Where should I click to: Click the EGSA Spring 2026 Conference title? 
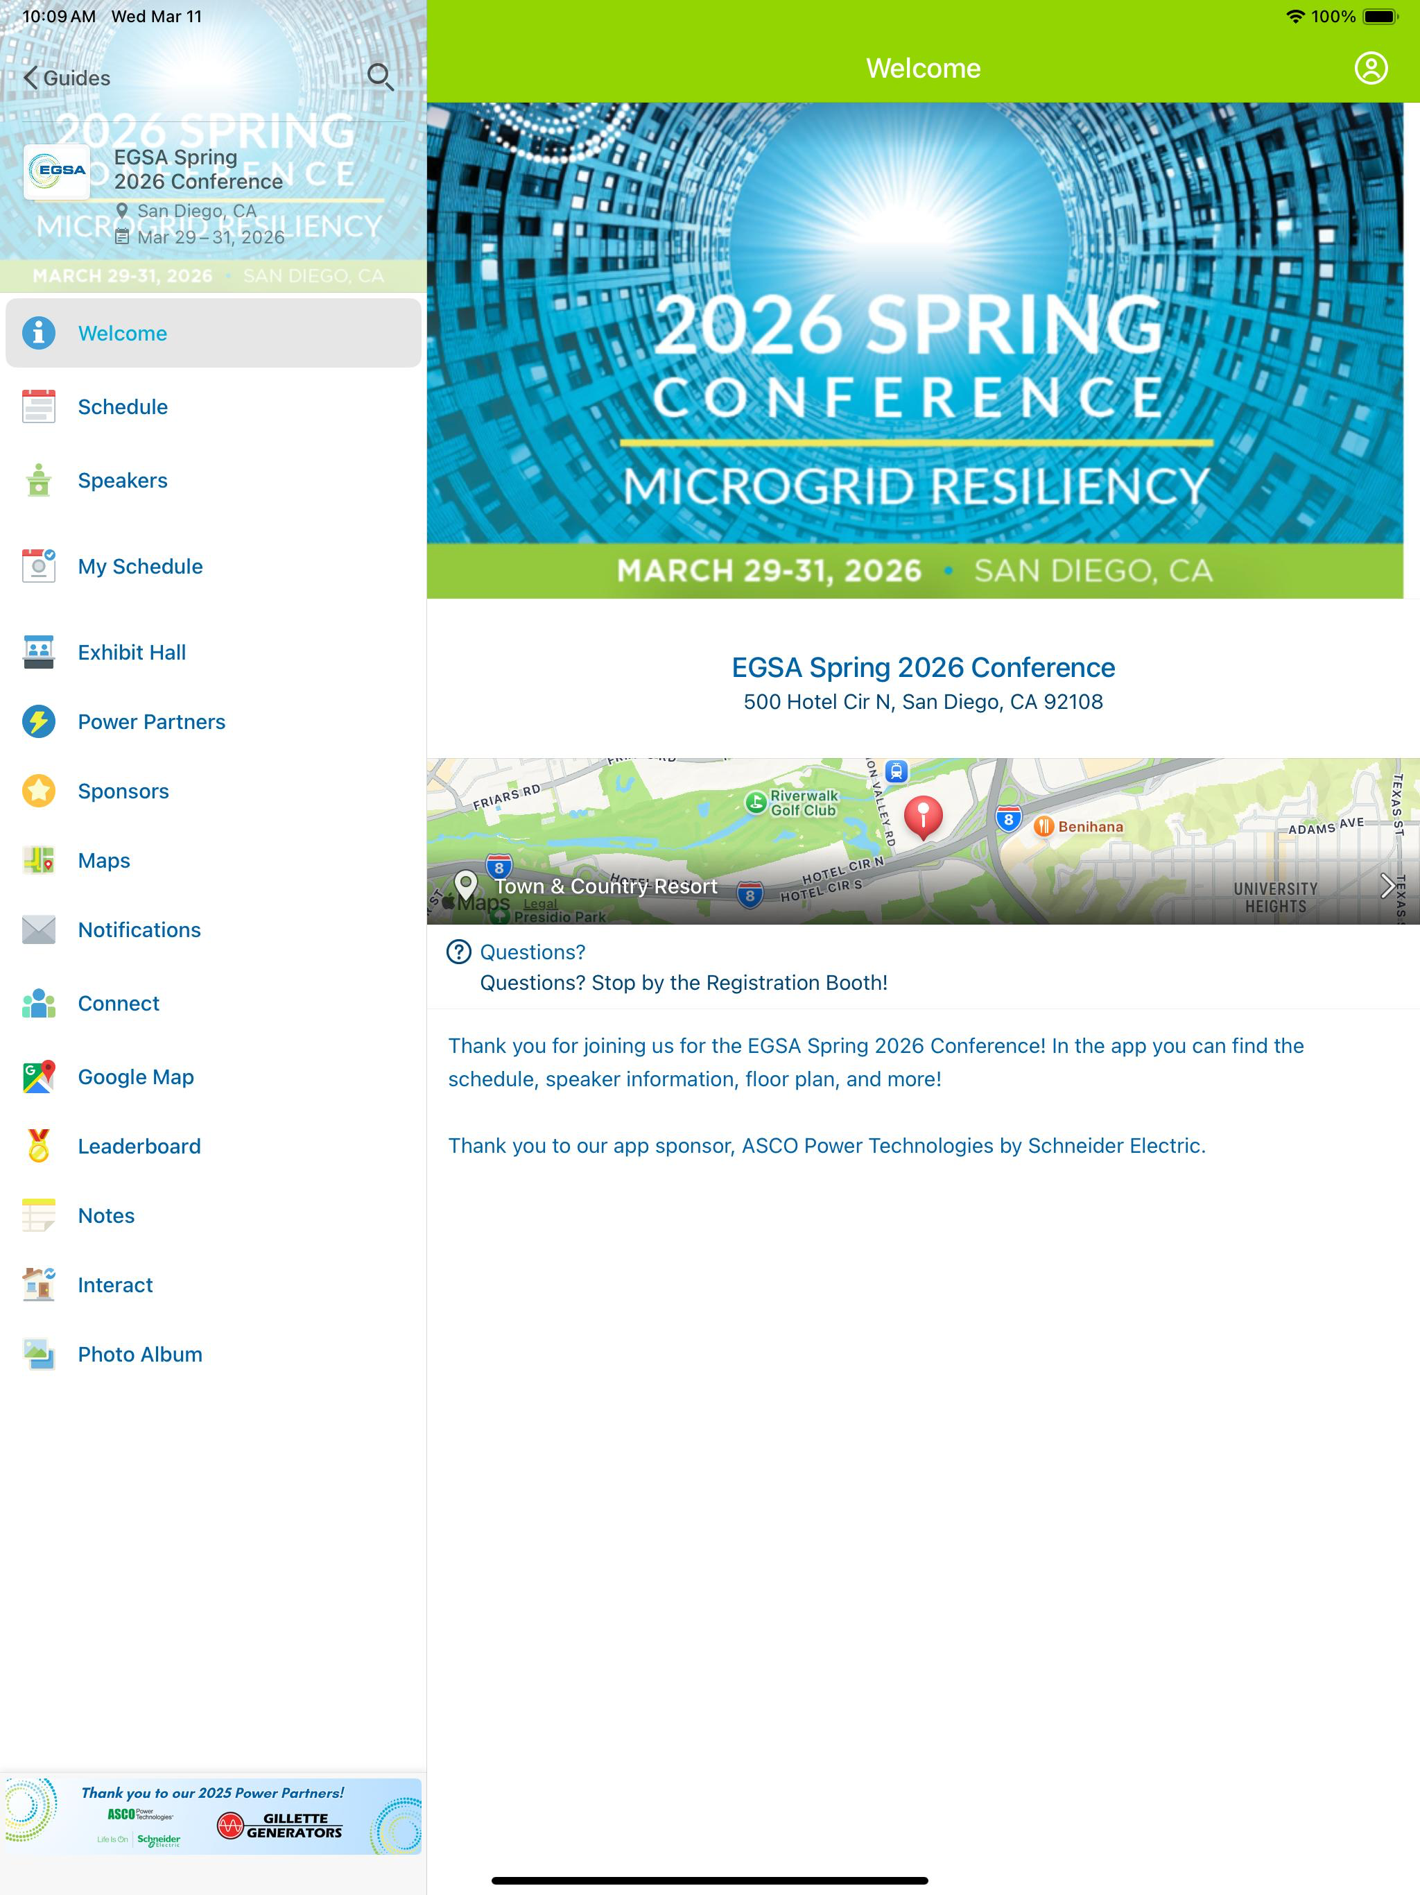(924, 667)
